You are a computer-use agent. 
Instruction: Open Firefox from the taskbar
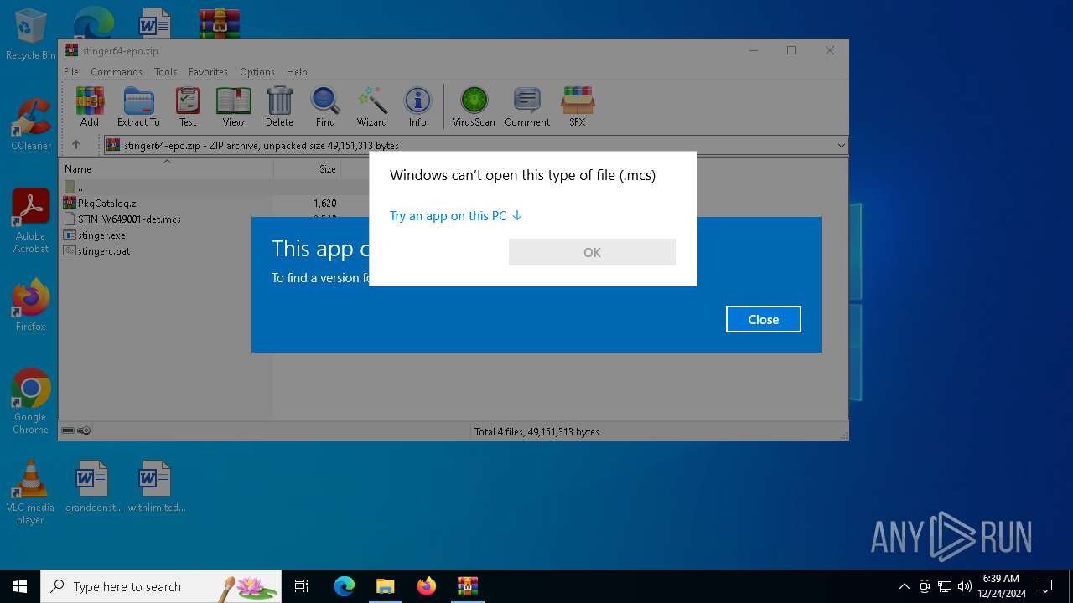tap(426, 586)
